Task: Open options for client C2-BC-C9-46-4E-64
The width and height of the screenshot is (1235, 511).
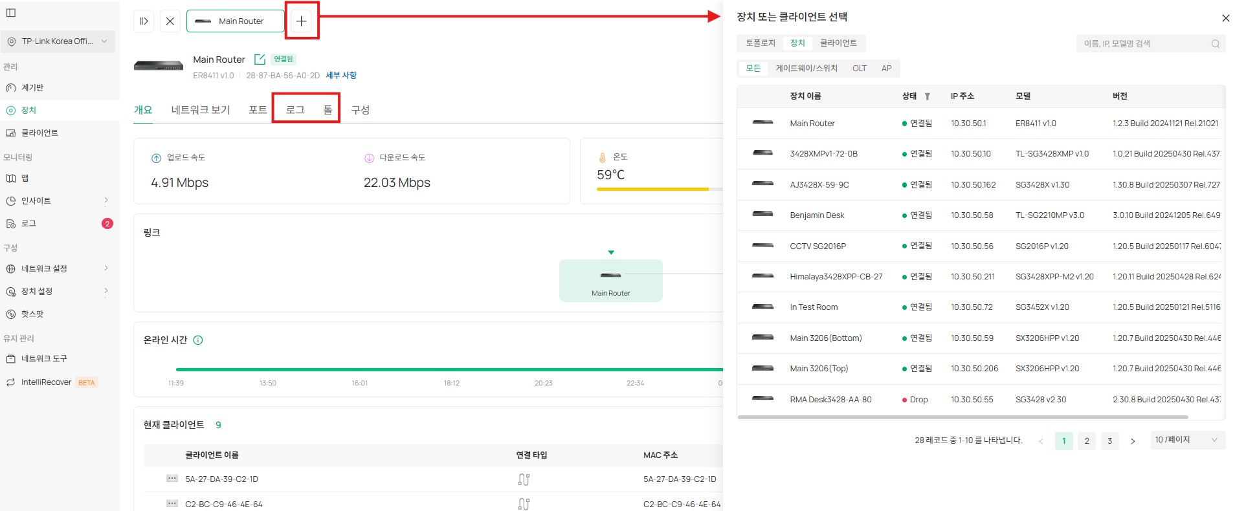Action: pos(172,503)
